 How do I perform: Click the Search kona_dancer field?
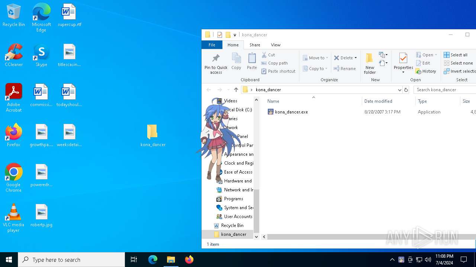[444, 90]
